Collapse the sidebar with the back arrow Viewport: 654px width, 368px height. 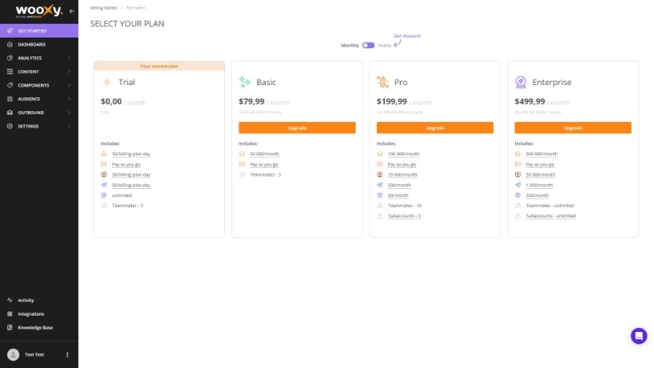(71, 11)
